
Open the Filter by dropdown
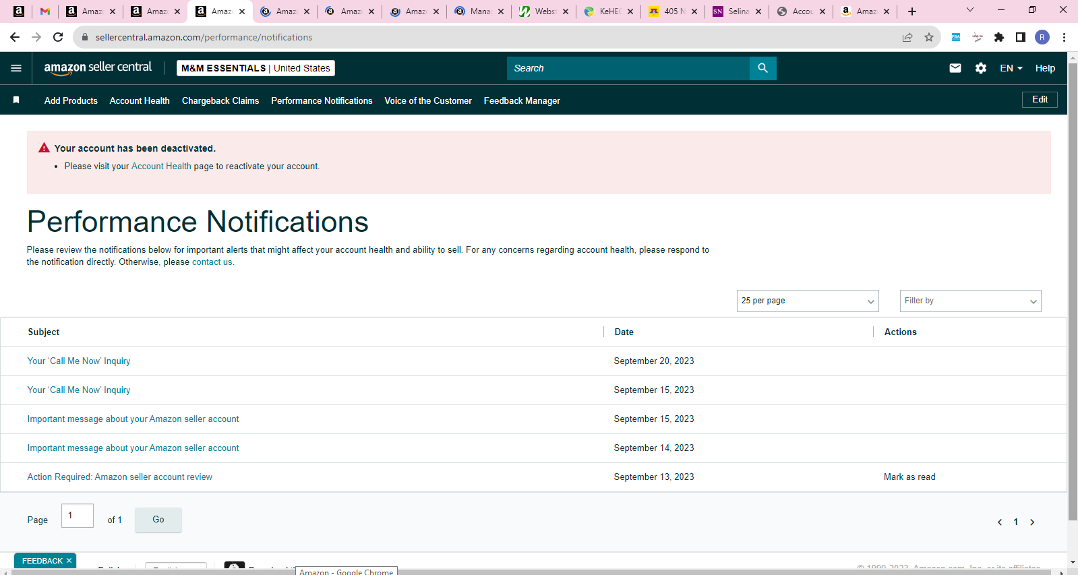pyautogui.click(x=971, y=301)
